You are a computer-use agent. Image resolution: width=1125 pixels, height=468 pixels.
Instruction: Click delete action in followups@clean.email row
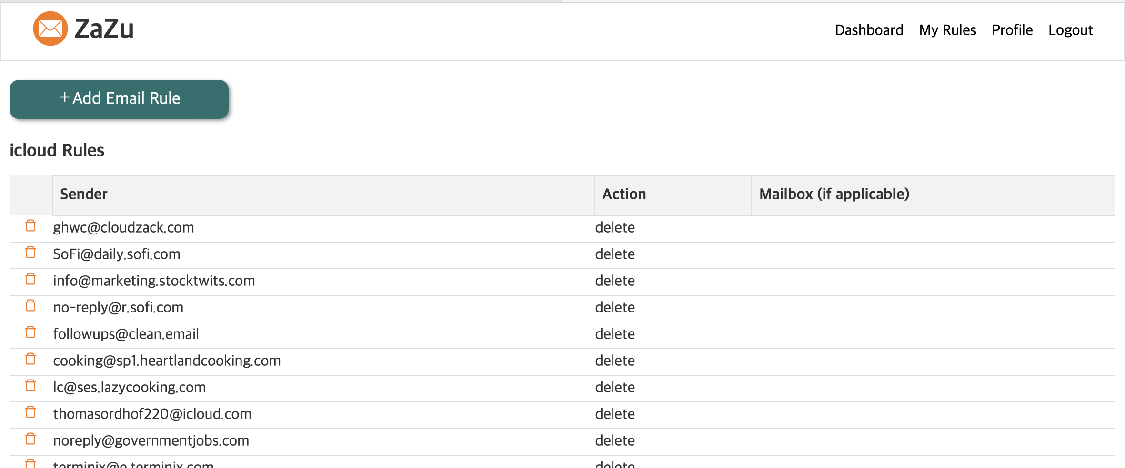click(615, 334)
